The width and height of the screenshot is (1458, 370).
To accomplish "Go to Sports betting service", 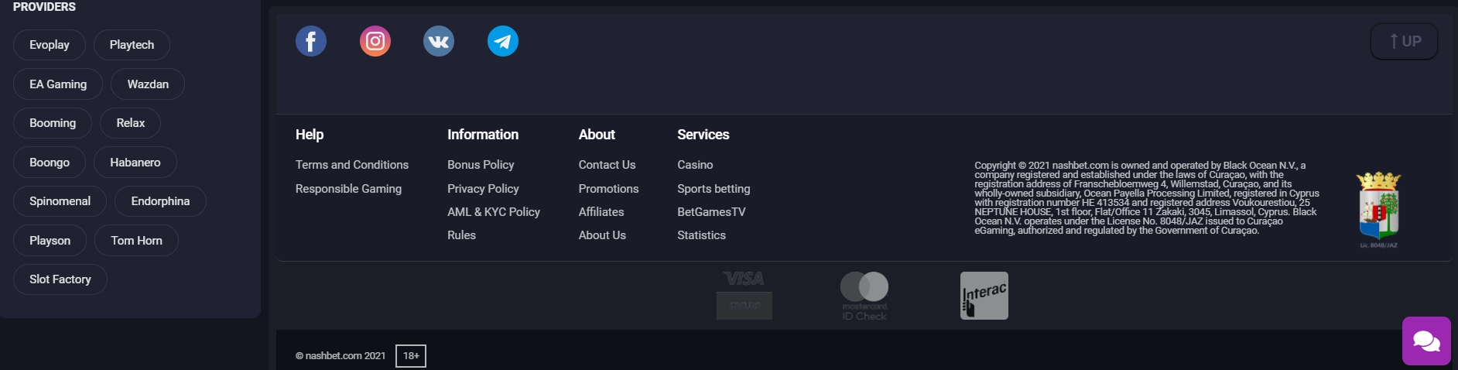I will tap(714, 189).
